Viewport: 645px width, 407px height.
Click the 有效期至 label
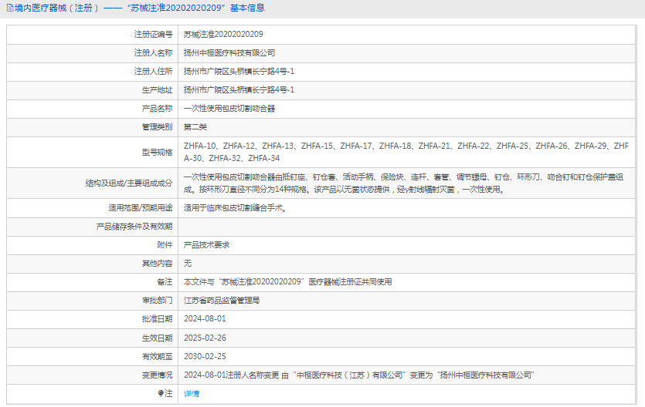(x=157, y=357)
